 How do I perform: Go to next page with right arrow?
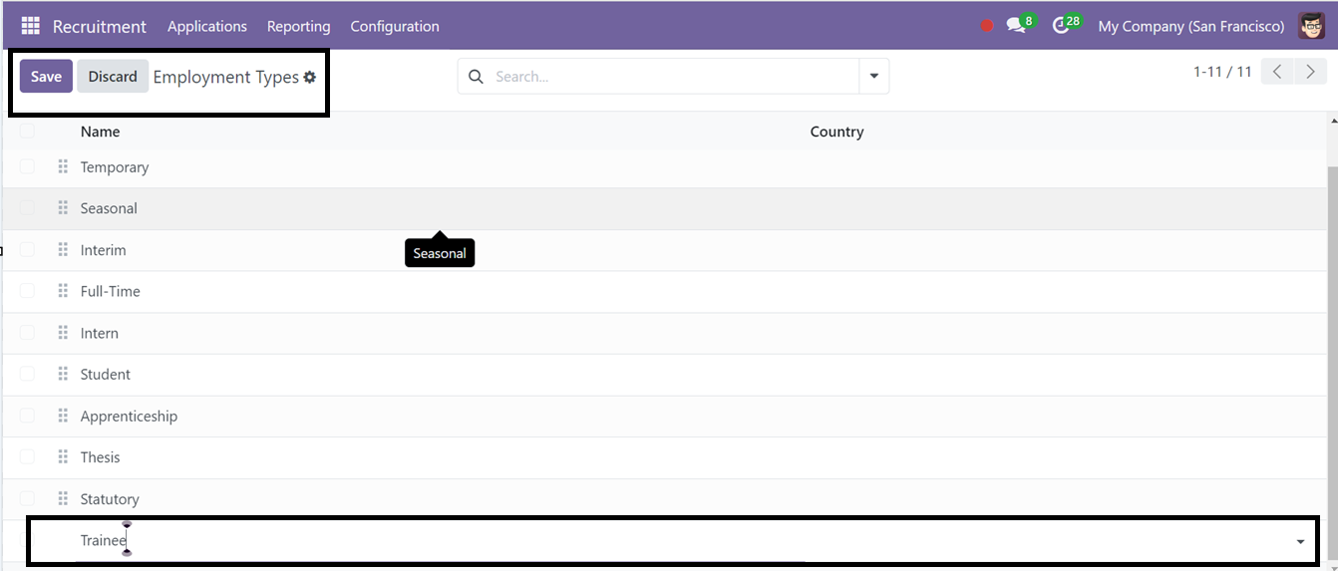click(1310, 72)
